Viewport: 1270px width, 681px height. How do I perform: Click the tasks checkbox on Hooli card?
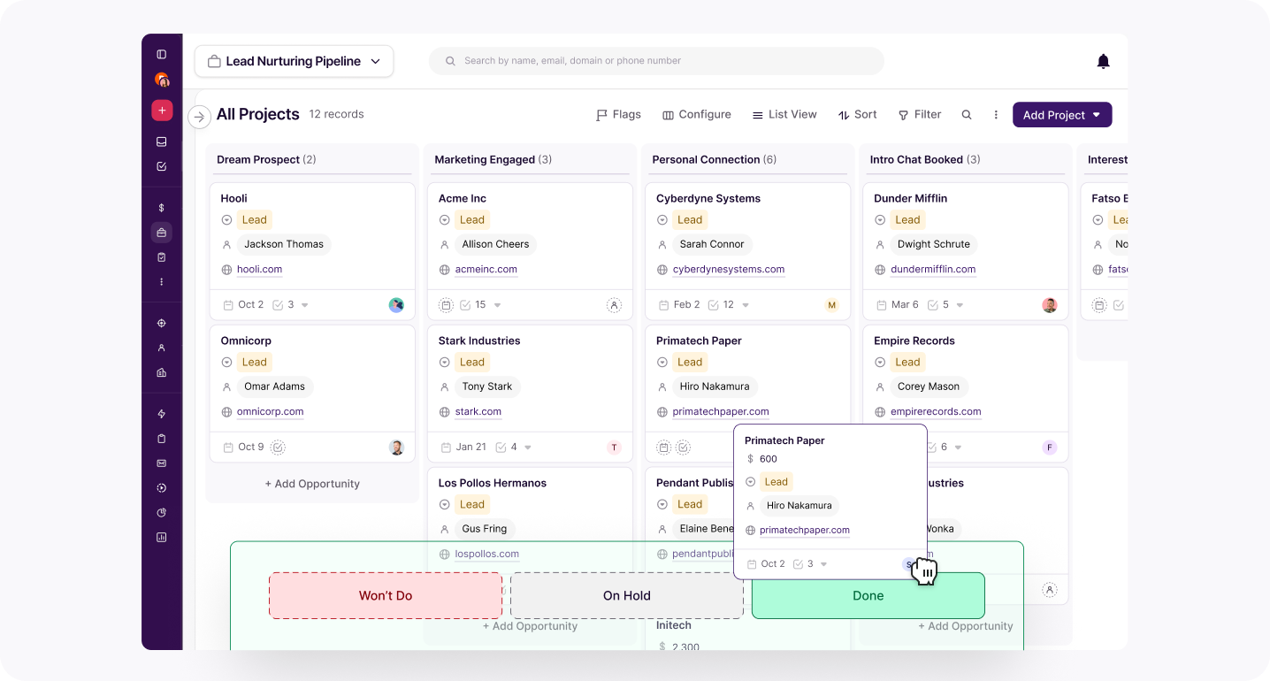pyautogui.click(x=278, y=305)
